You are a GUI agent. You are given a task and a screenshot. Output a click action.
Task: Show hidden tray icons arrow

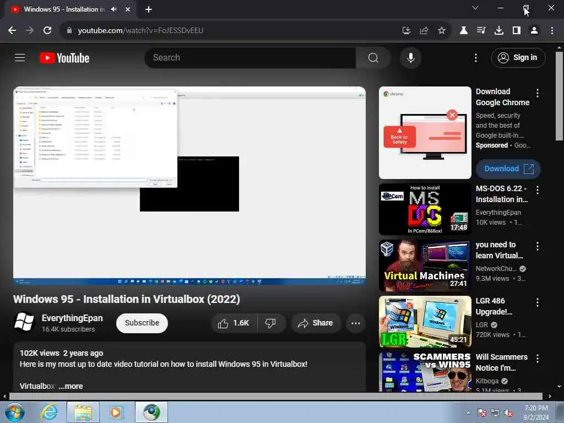coord(468,413)
